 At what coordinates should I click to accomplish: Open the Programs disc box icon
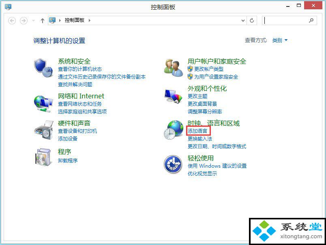coord(43,157)
